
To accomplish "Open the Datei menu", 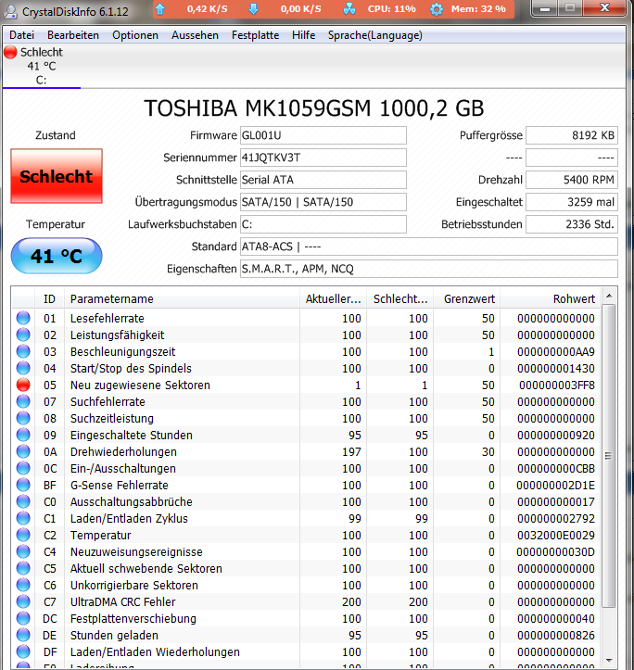I will [x=22, y=35].
